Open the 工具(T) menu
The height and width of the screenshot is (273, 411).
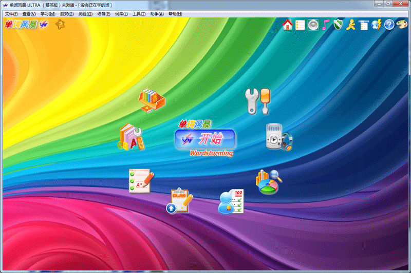click(139, 14)
